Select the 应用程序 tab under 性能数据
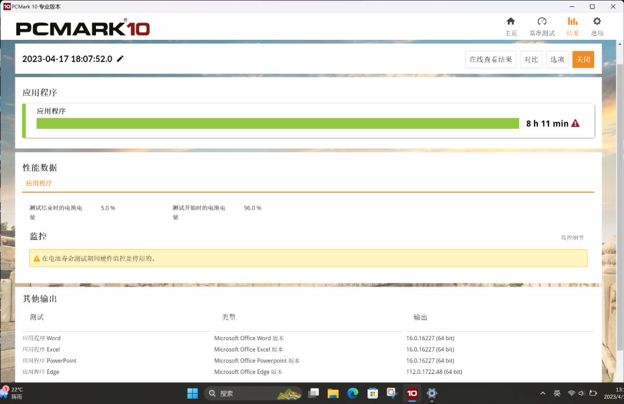Viewport: 624px width, 404px height. (x=39, y=183)
